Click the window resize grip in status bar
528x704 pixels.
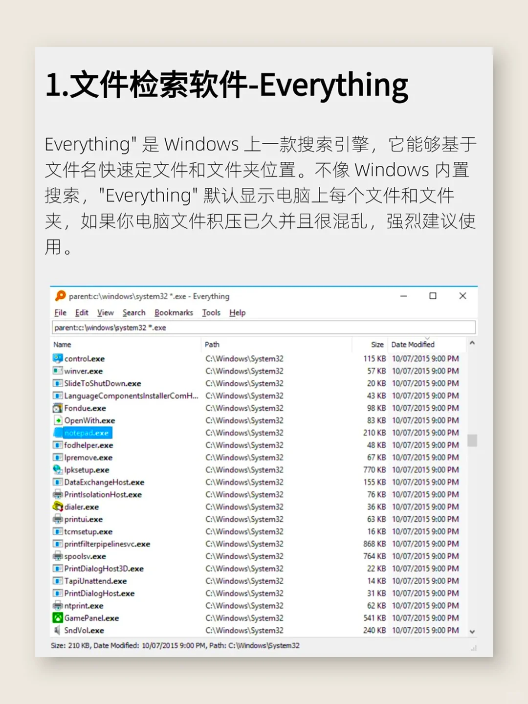[473, 648]
